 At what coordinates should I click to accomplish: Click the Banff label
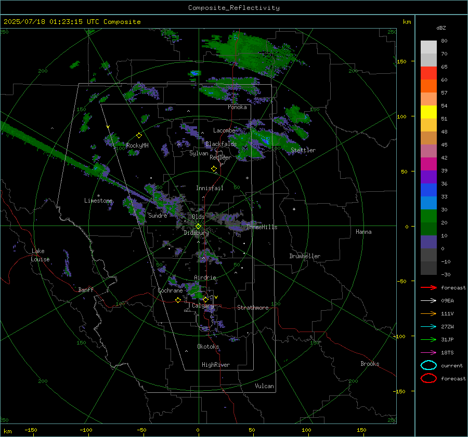[86, 290]
